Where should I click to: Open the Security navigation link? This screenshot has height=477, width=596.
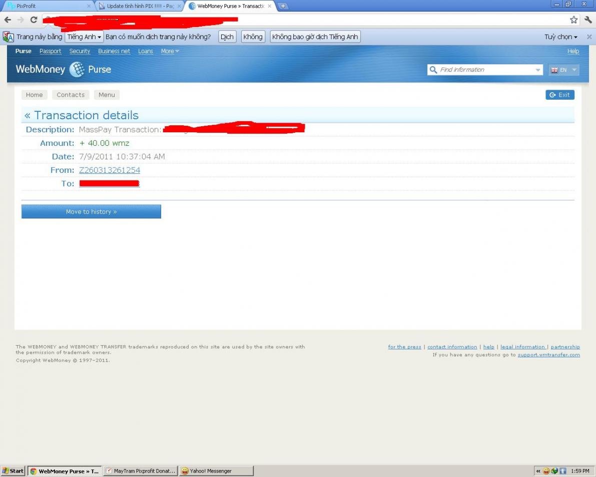tap(80, 51)
